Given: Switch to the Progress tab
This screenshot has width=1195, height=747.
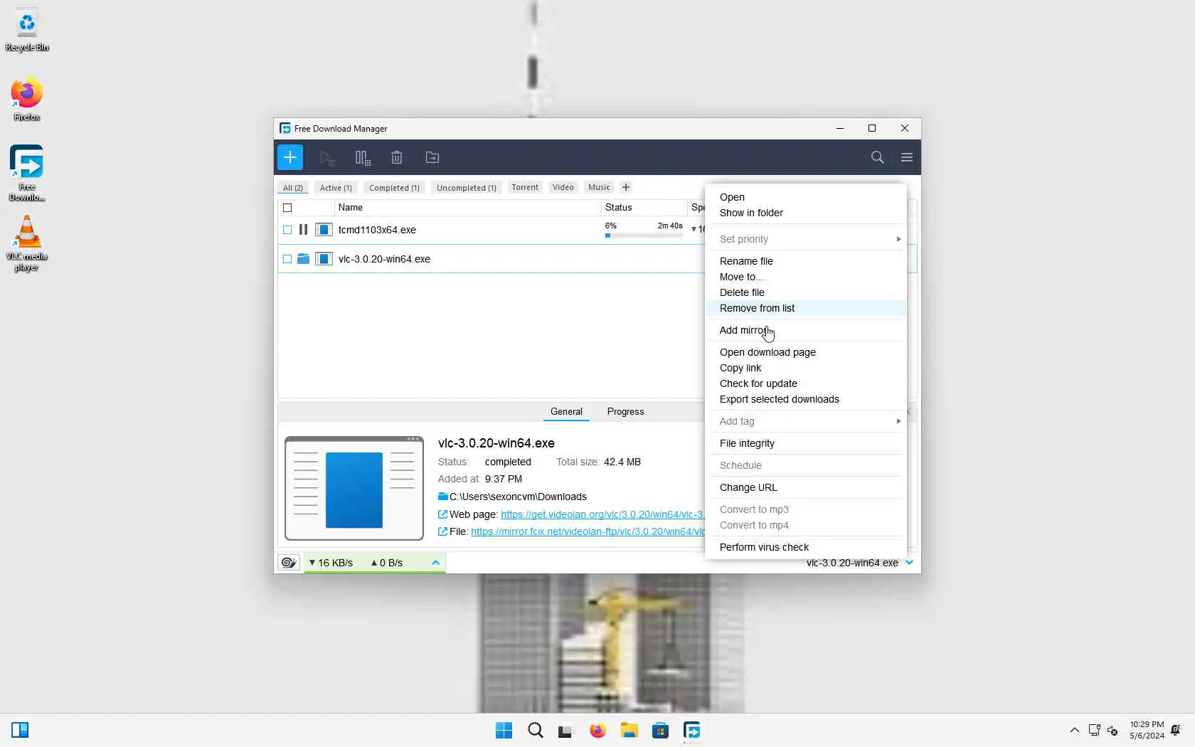Looking at the screenshot, I should point(625,412).
